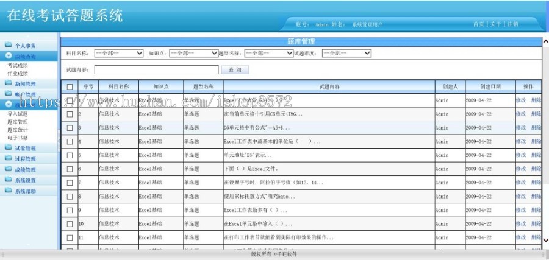Click 修改 for row 2
The height and width of the screenshot is (260, 549).
[521, 114]
